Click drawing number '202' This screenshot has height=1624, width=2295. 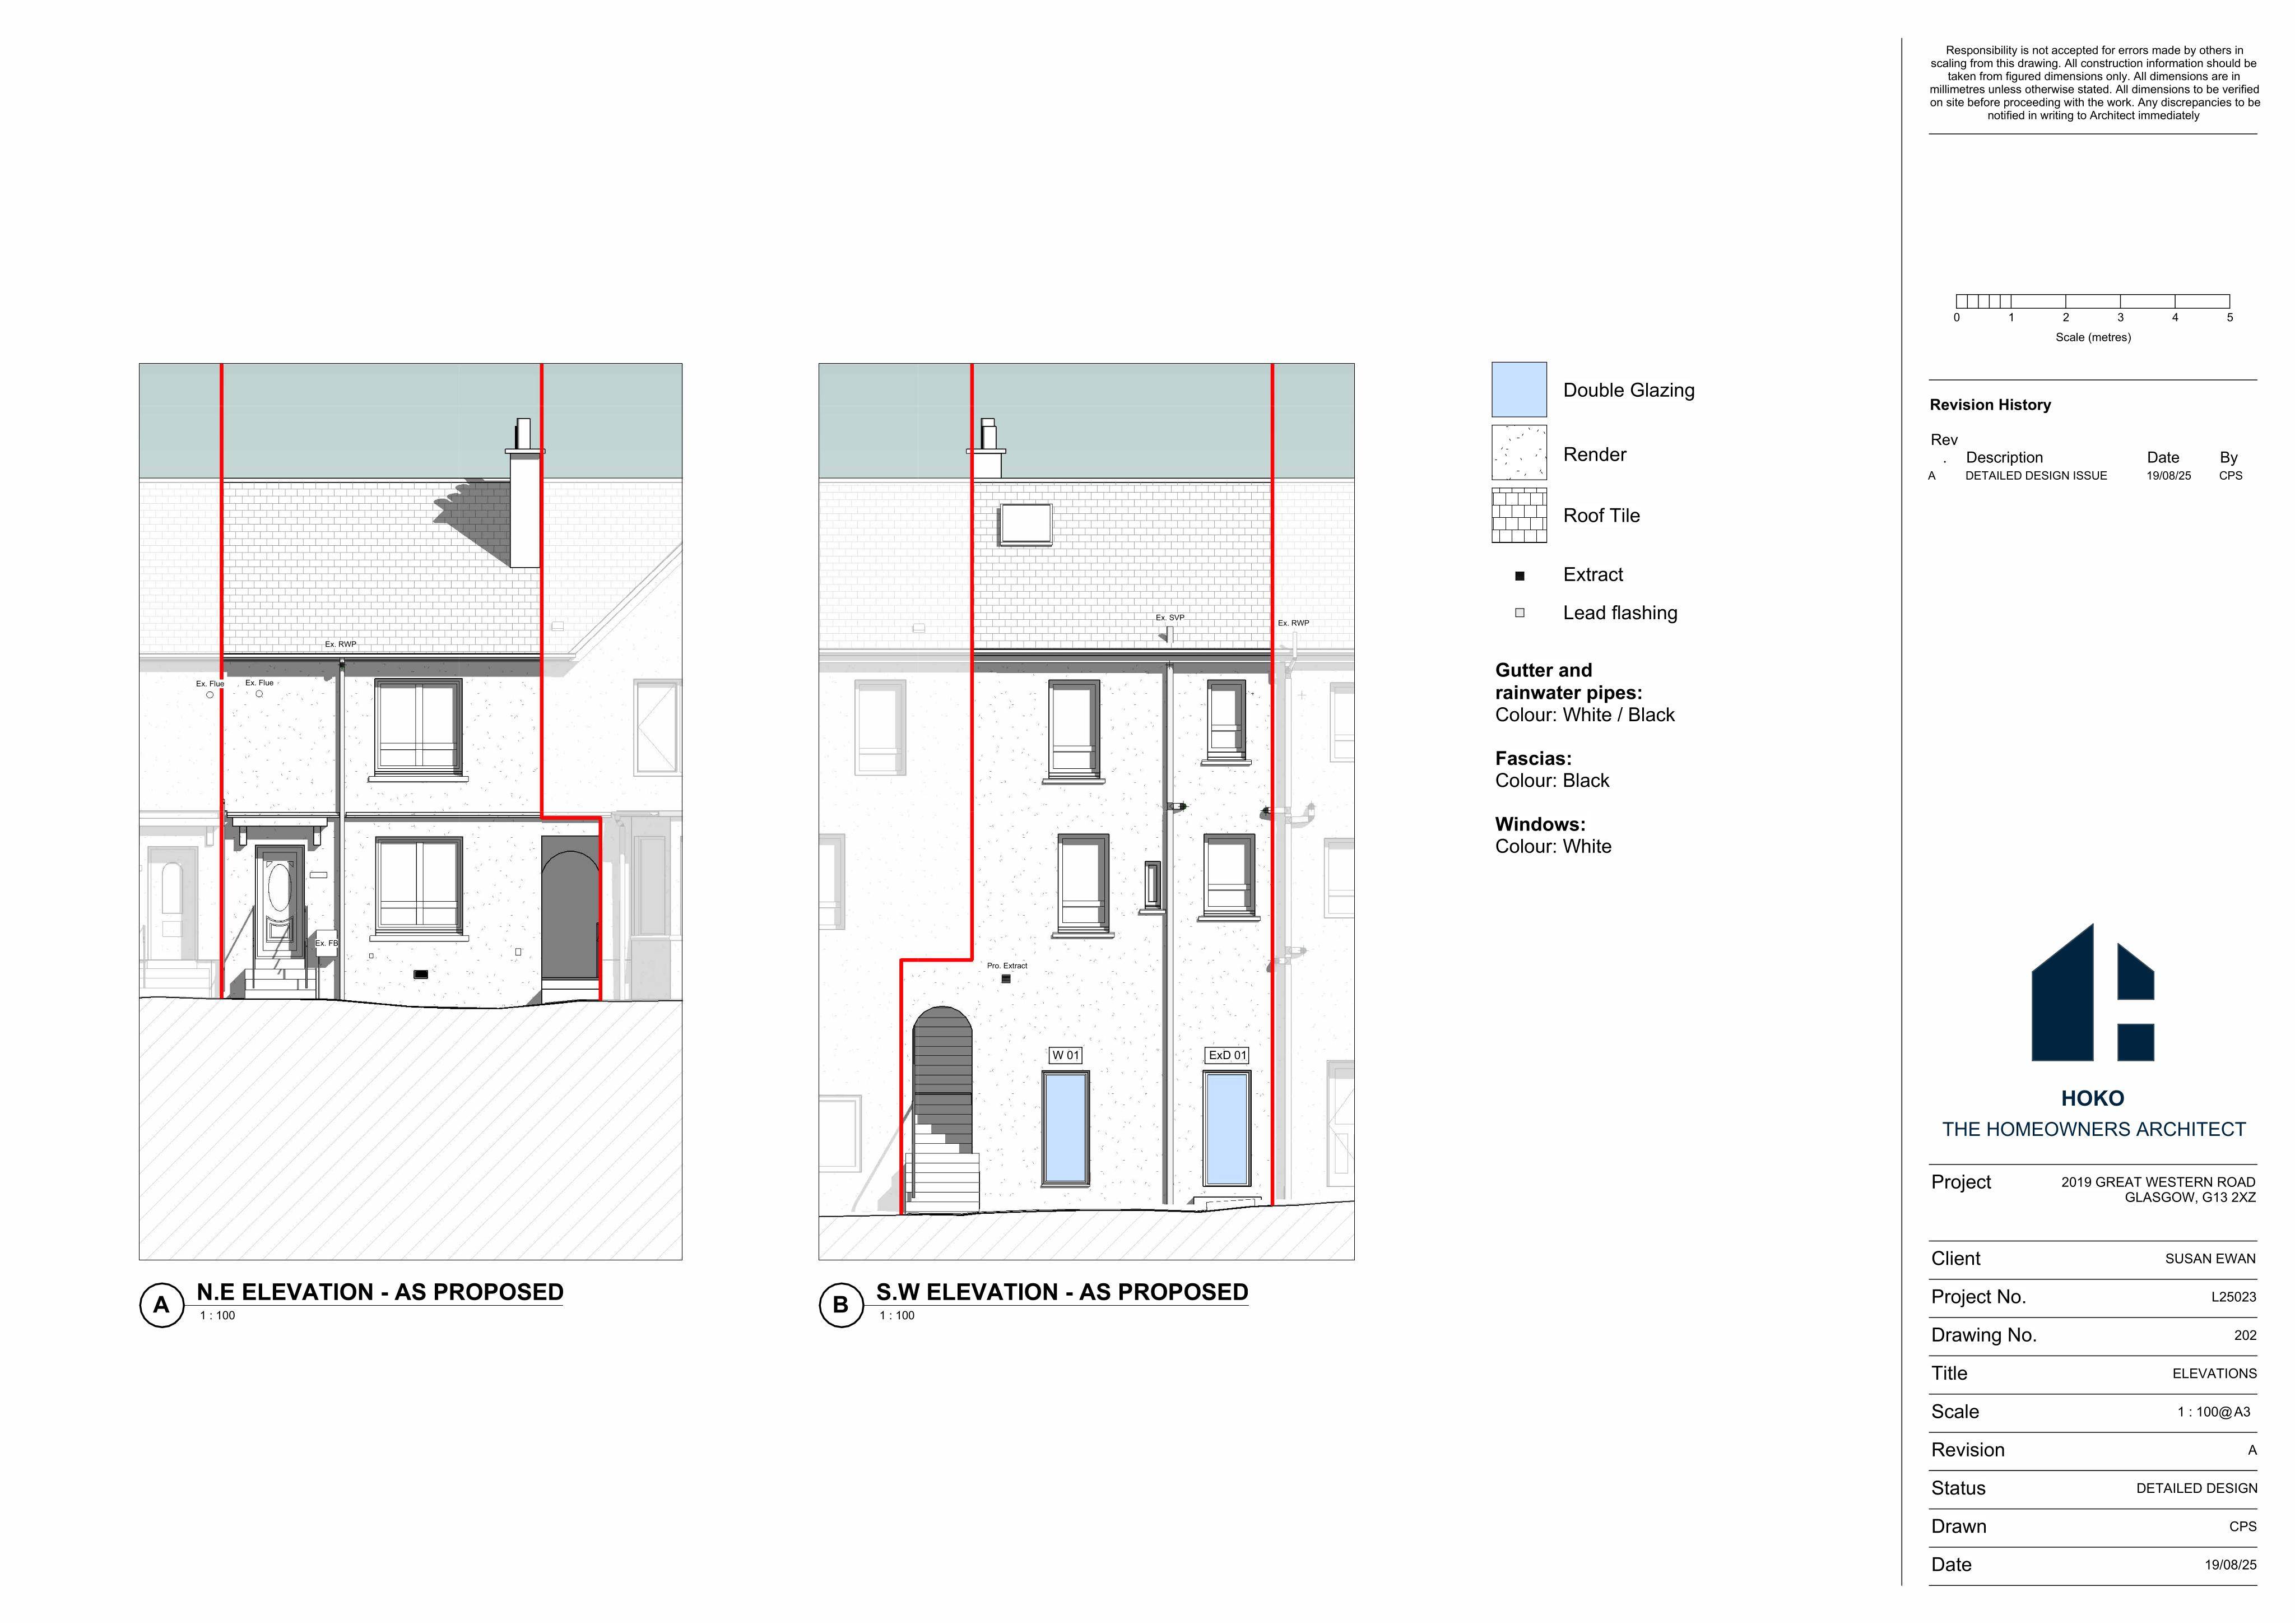[2245, 1335]
